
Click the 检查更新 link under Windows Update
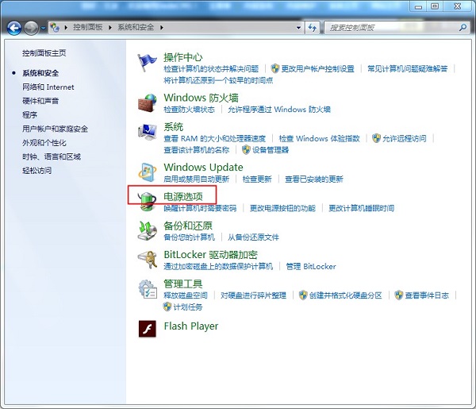[x=257, y=179]
